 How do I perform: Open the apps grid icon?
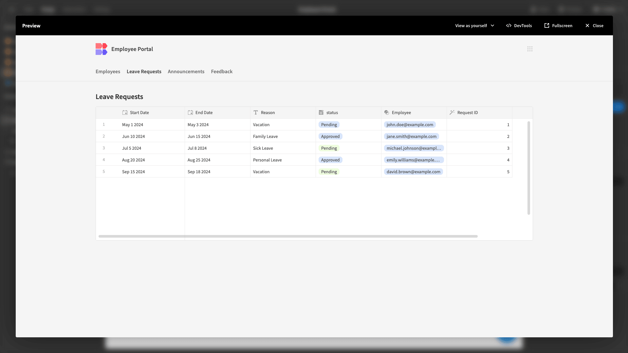coord(530,49)
